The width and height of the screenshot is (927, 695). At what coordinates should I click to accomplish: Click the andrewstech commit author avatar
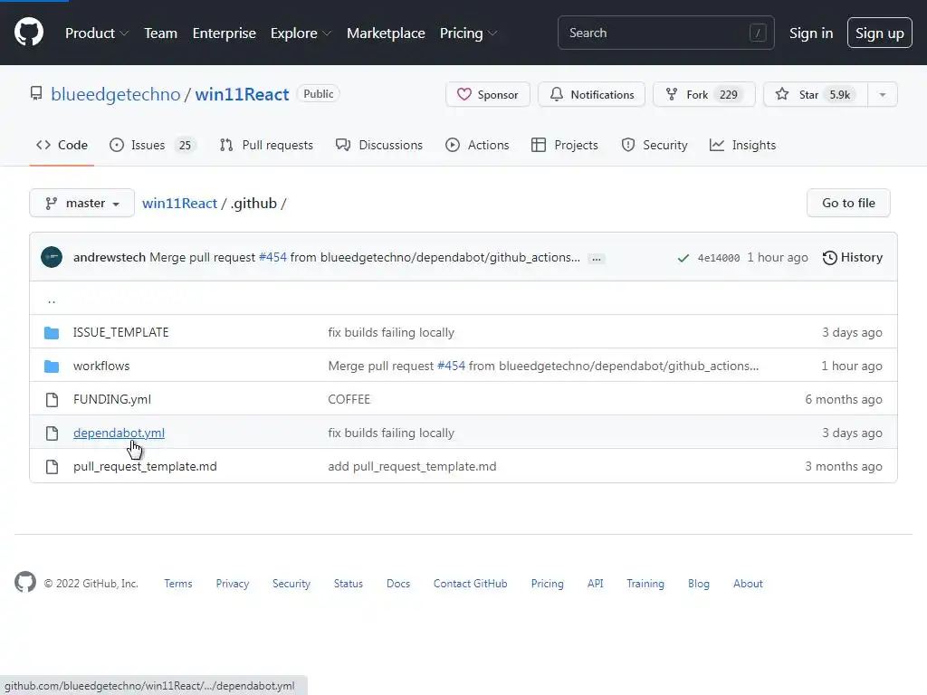tap(52, 257)
